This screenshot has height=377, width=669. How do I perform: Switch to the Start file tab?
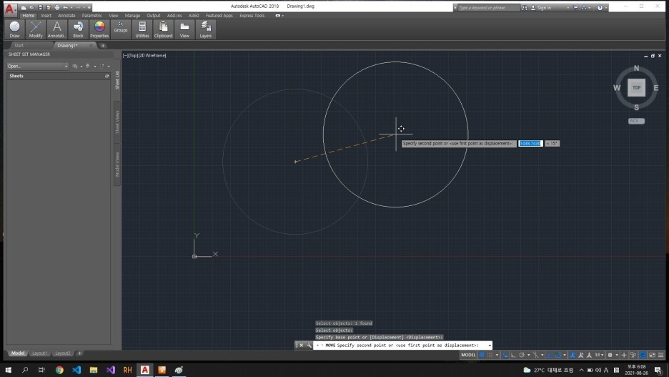click(19, 45)
